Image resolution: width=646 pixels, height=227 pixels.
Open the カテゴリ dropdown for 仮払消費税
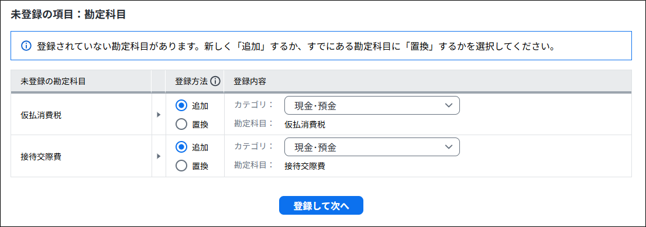(372, 105)
